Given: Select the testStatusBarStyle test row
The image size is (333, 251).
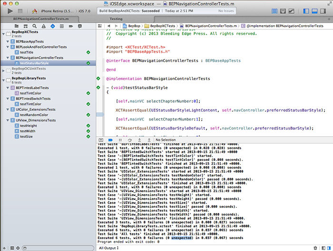Looking at the screenshot, I should 48,63.
